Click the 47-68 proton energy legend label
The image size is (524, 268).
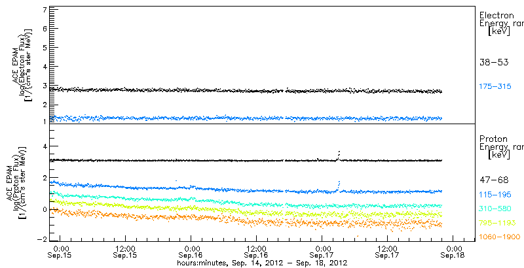tap(494, 180)
